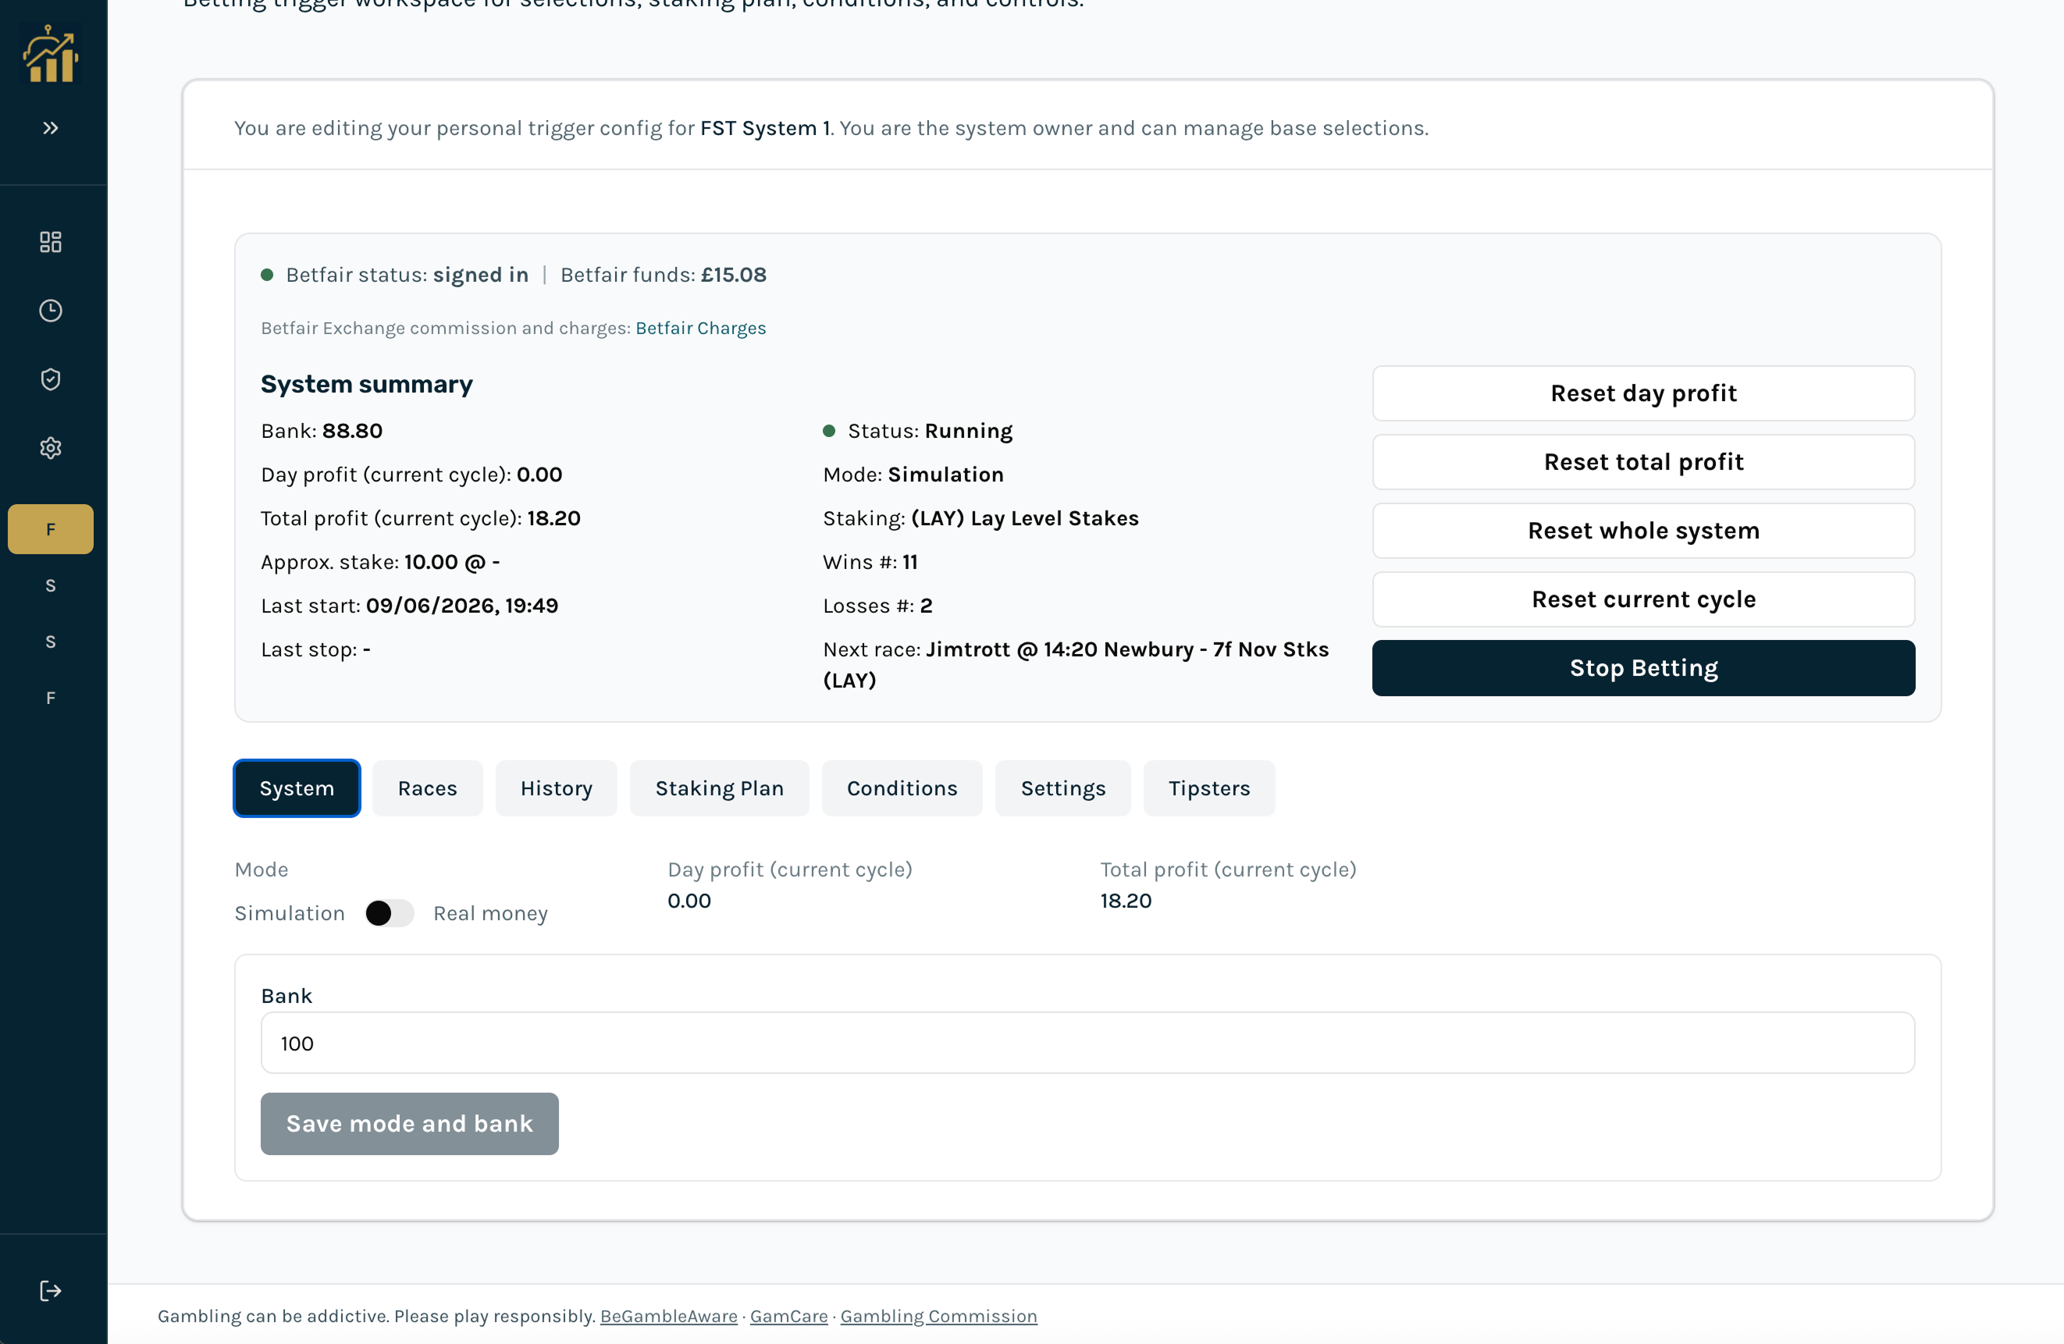Click 'Last start: 09/06/2026, 19:49' text
The height and width of the screenshot is (1344, 2064).
(x=409, y=606)
